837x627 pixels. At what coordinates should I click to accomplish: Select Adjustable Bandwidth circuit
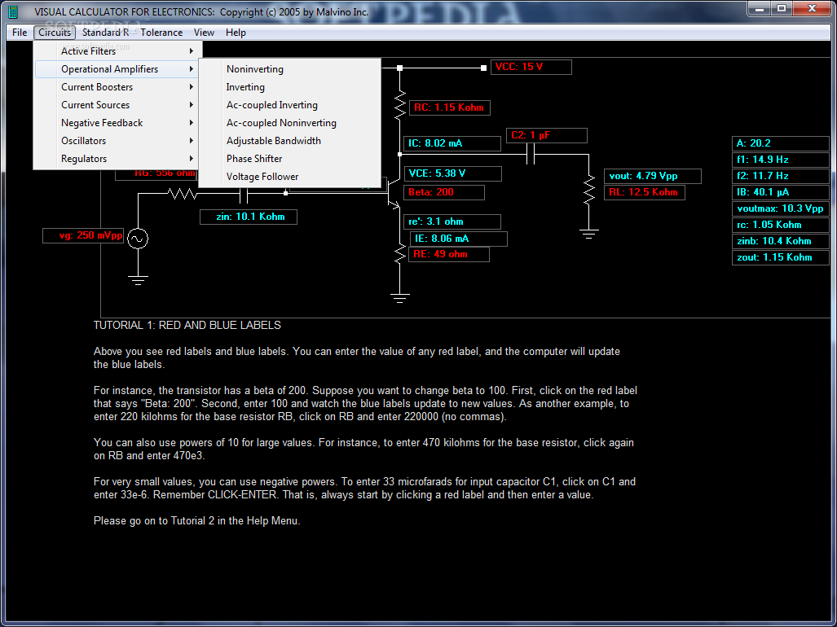[x=290, y=141]
